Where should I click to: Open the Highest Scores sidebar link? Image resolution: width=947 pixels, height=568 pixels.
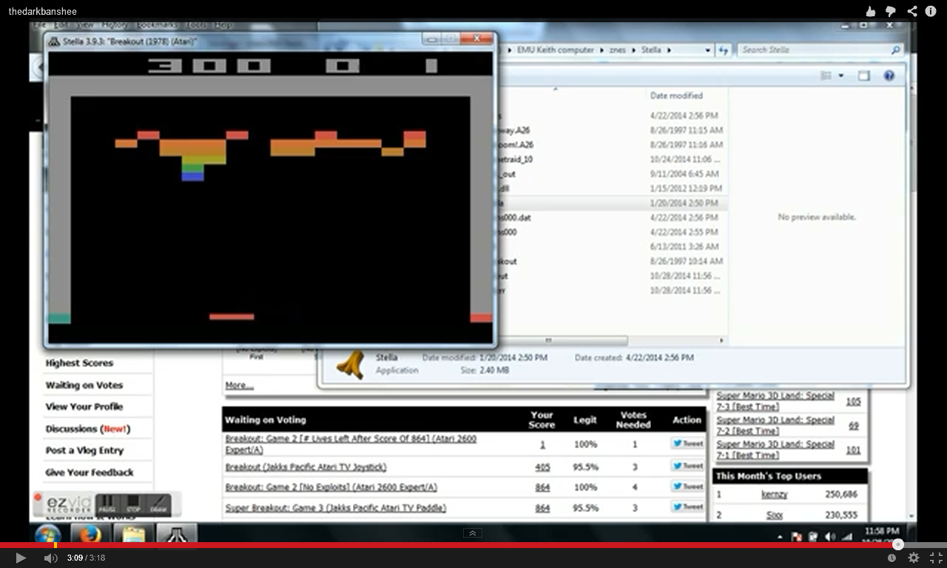coord(79,363)
